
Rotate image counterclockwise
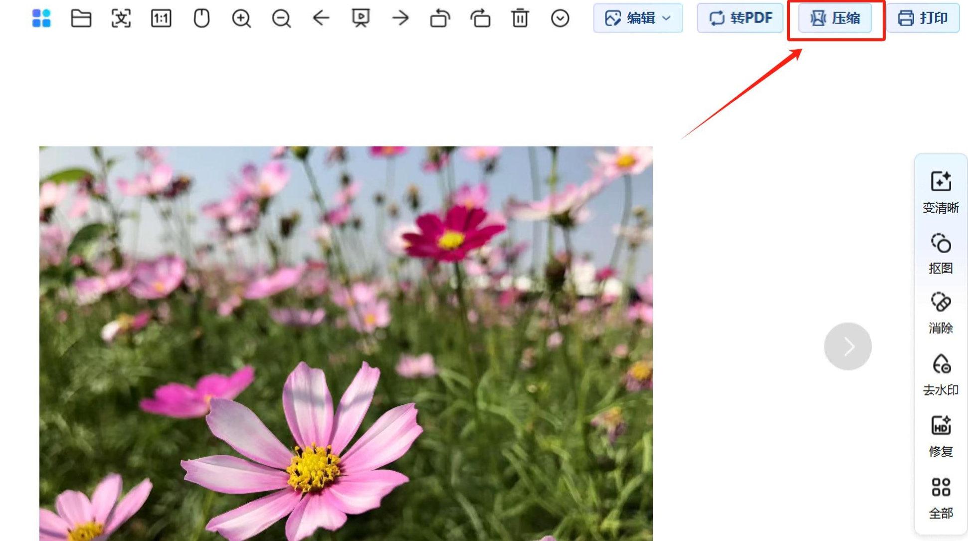[x=440, y=18]
